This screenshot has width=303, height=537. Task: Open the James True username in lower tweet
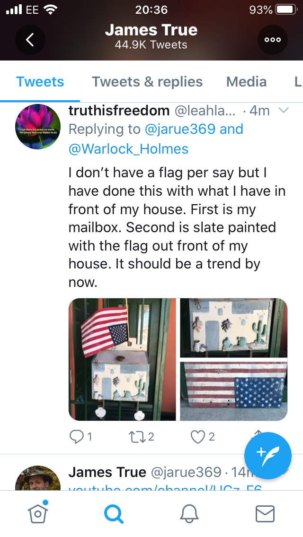(107, 472)
